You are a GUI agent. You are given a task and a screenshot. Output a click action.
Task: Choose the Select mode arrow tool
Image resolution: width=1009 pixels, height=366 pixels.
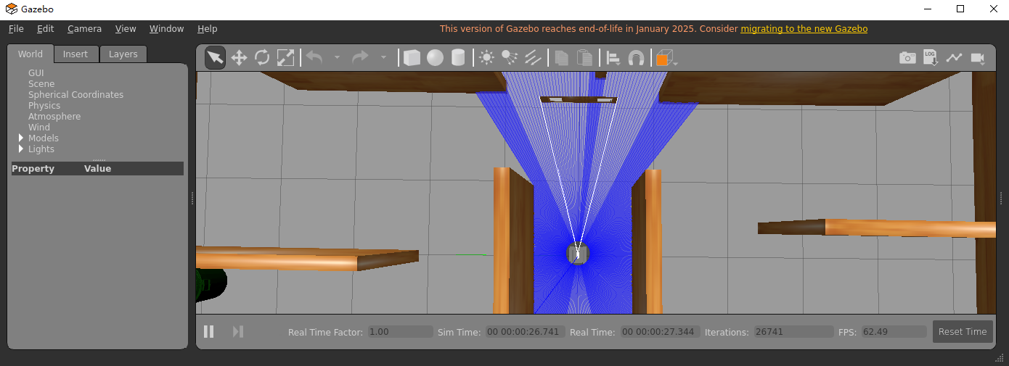point(215,58)
